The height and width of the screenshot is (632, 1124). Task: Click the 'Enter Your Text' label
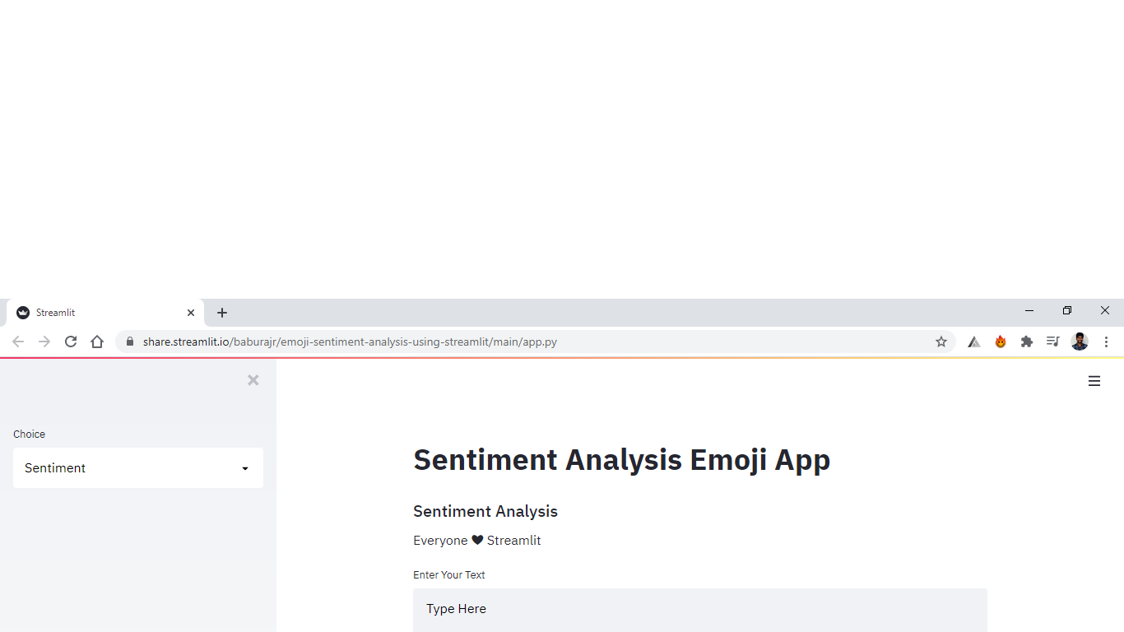[x=449, y=575]
